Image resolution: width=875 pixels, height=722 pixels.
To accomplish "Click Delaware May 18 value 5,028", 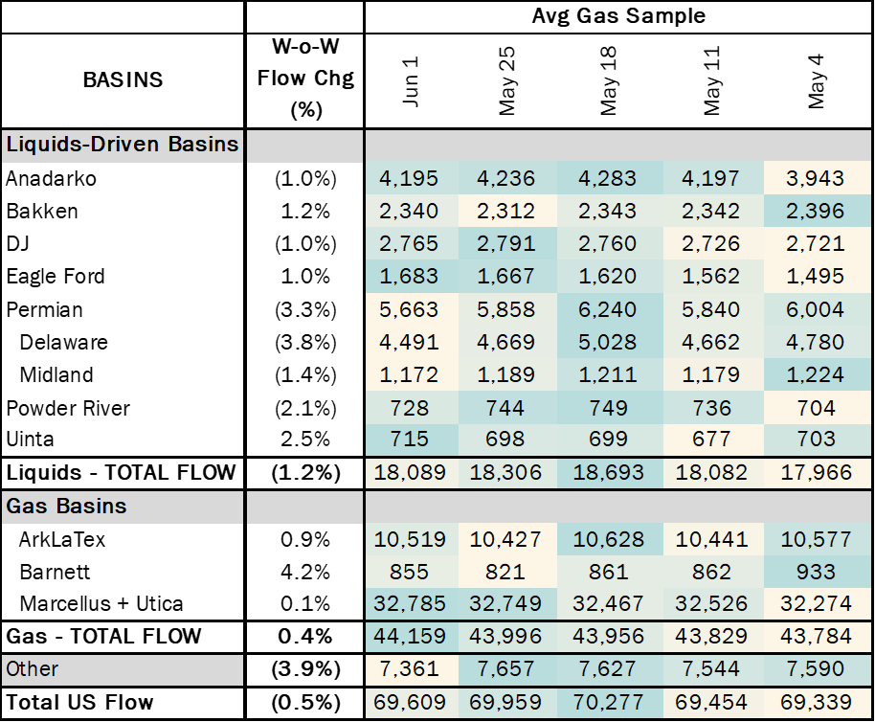I will (608, 342).
